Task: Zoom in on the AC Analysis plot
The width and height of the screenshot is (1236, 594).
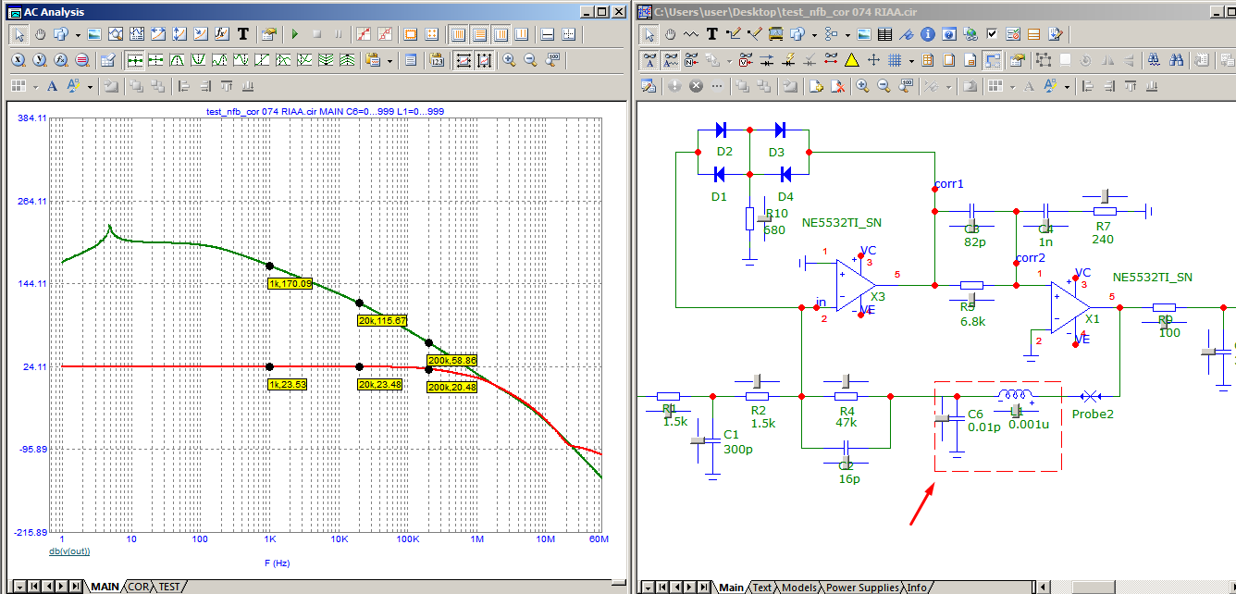Action: point(510,60)
